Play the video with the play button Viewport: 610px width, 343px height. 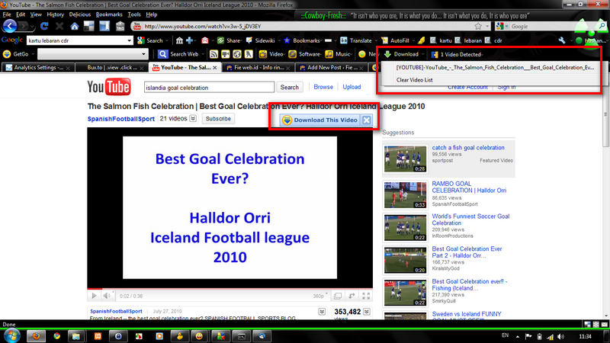[94, 296]
